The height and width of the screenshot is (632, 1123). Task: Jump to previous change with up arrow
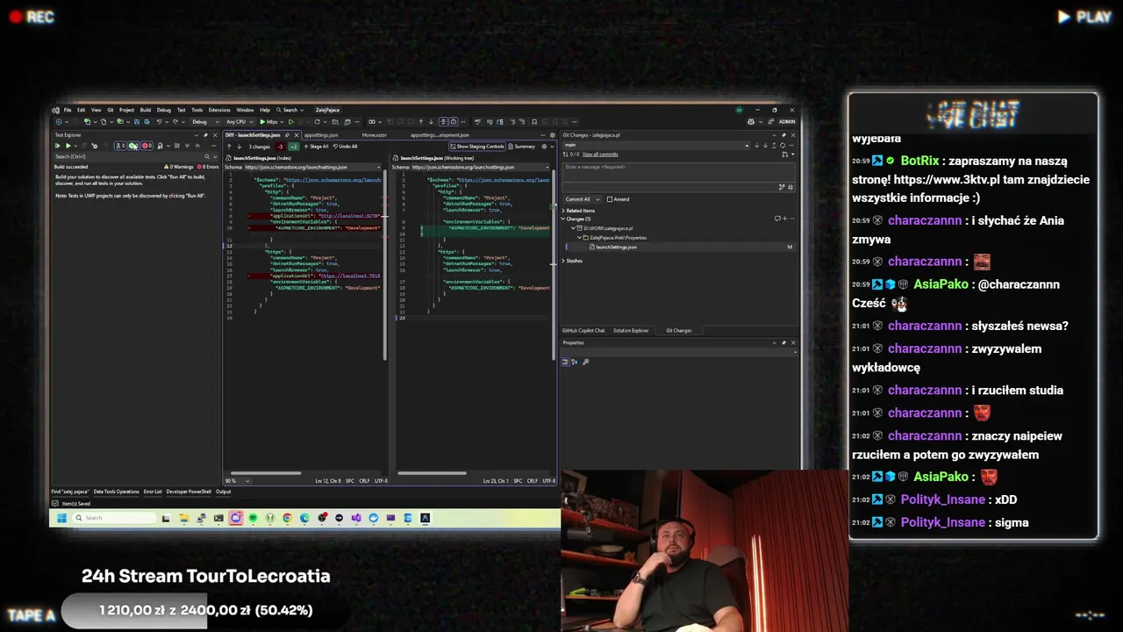point(229,147)
